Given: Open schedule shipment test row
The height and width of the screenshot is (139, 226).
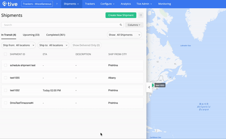Looking at the screenshot, I should tap(72, 65).
